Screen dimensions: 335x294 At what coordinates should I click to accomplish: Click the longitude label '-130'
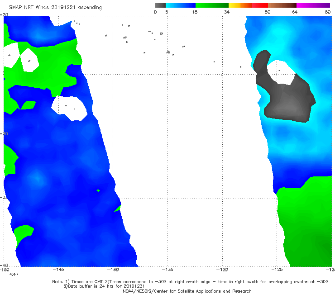tap(222, 270)
